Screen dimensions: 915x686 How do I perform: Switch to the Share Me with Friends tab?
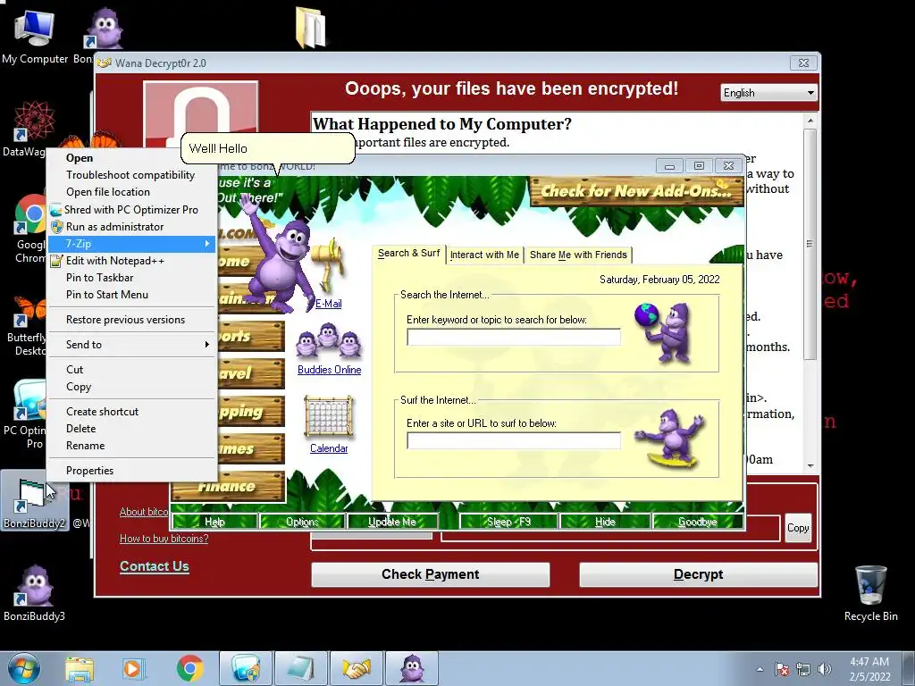pyautogui.click(x=578, y=255)
